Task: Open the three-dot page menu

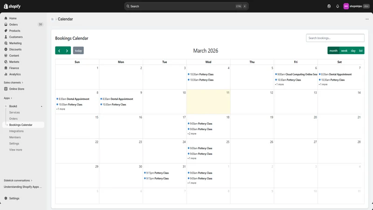Action: pyautogui.click(x=367, y=19)
